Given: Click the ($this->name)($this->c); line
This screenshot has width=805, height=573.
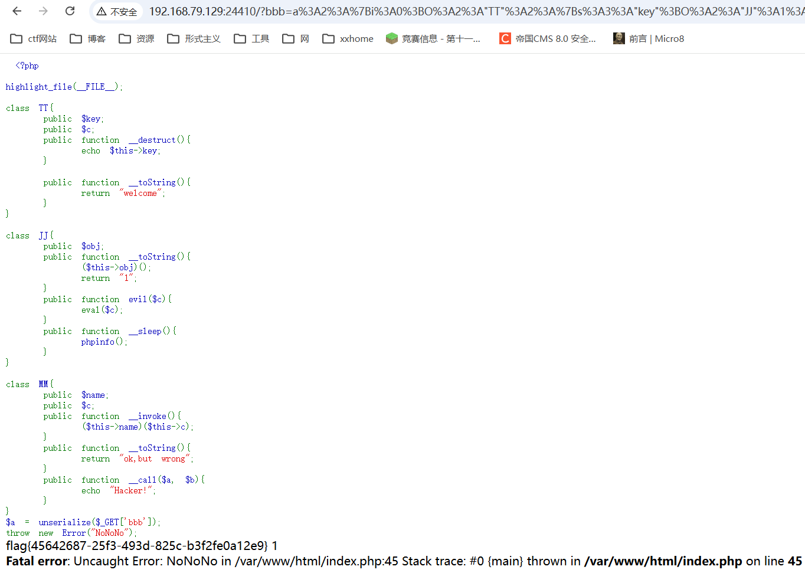Looking at the screenshot, I should tap(138, 427).
